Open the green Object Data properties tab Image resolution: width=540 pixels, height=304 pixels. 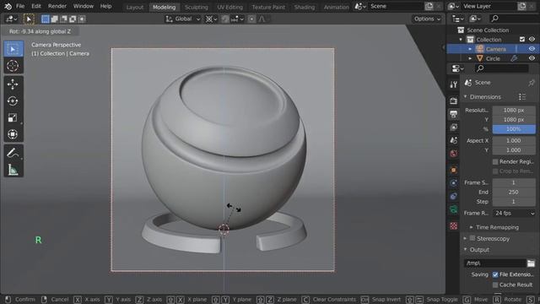point(454,209)
